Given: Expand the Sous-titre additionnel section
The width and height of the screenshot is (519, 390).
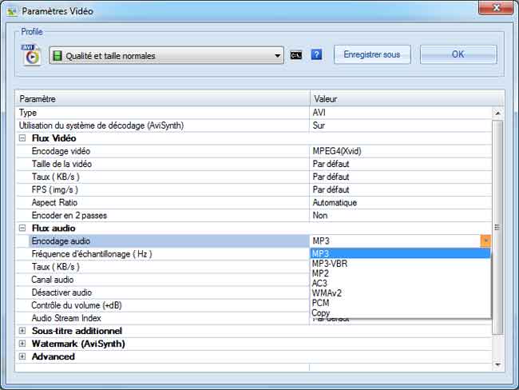Looking at the screenshot, I should pos(22,331).
